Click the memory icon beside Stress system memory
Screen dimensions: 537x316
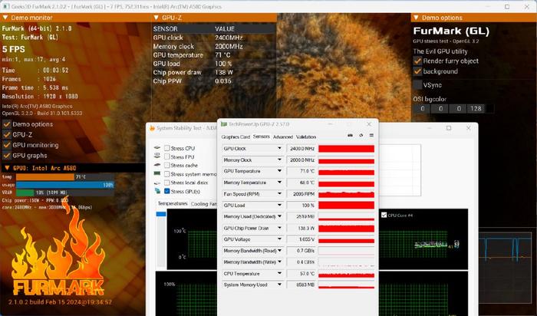[157, 174]
